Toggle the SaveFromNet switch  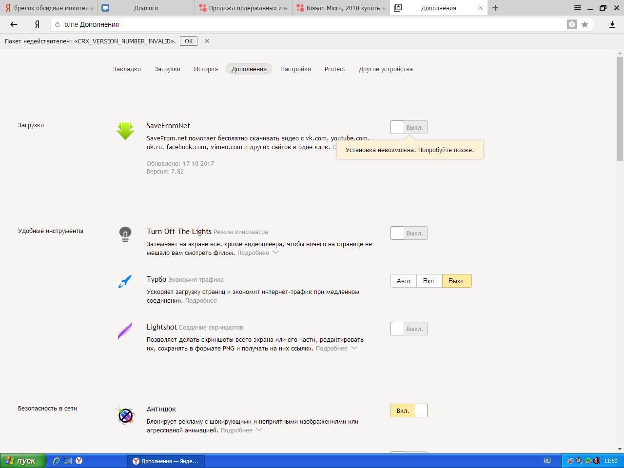click(x=409, y=127)
